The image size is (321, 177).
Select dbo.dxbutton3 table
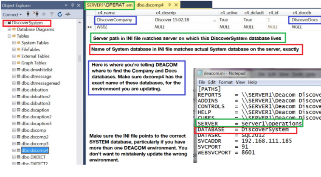pos(36,103)
